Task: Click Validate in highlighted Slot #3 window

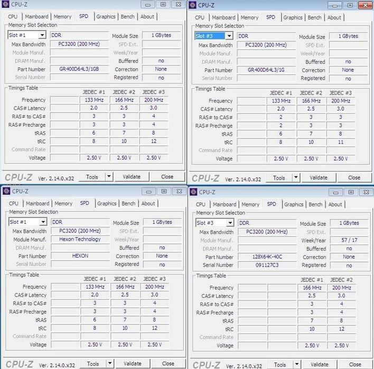Action: [x=319, y=178]
